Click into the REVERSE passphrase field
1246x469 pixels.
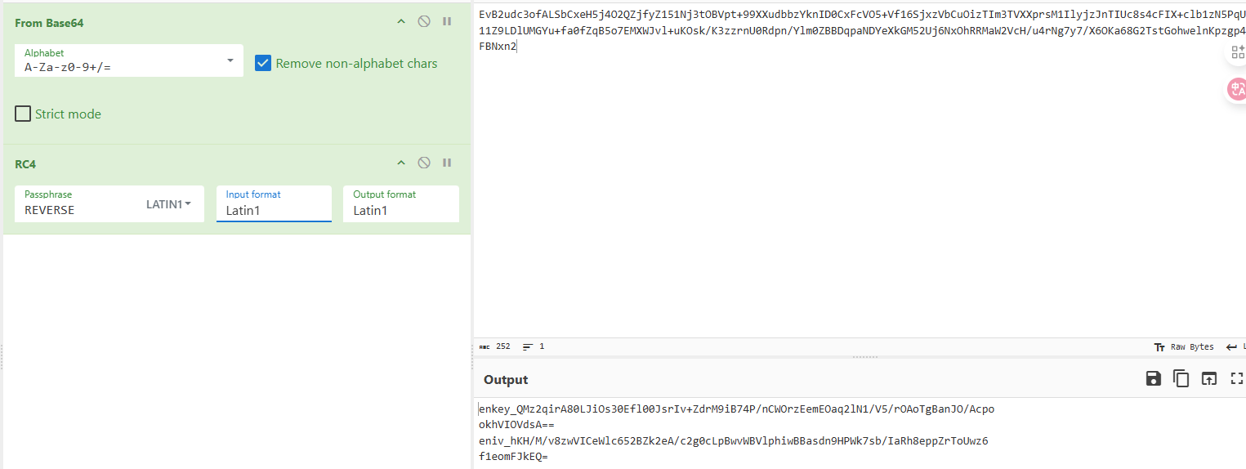pyautogui.click(x=78, y=210)
